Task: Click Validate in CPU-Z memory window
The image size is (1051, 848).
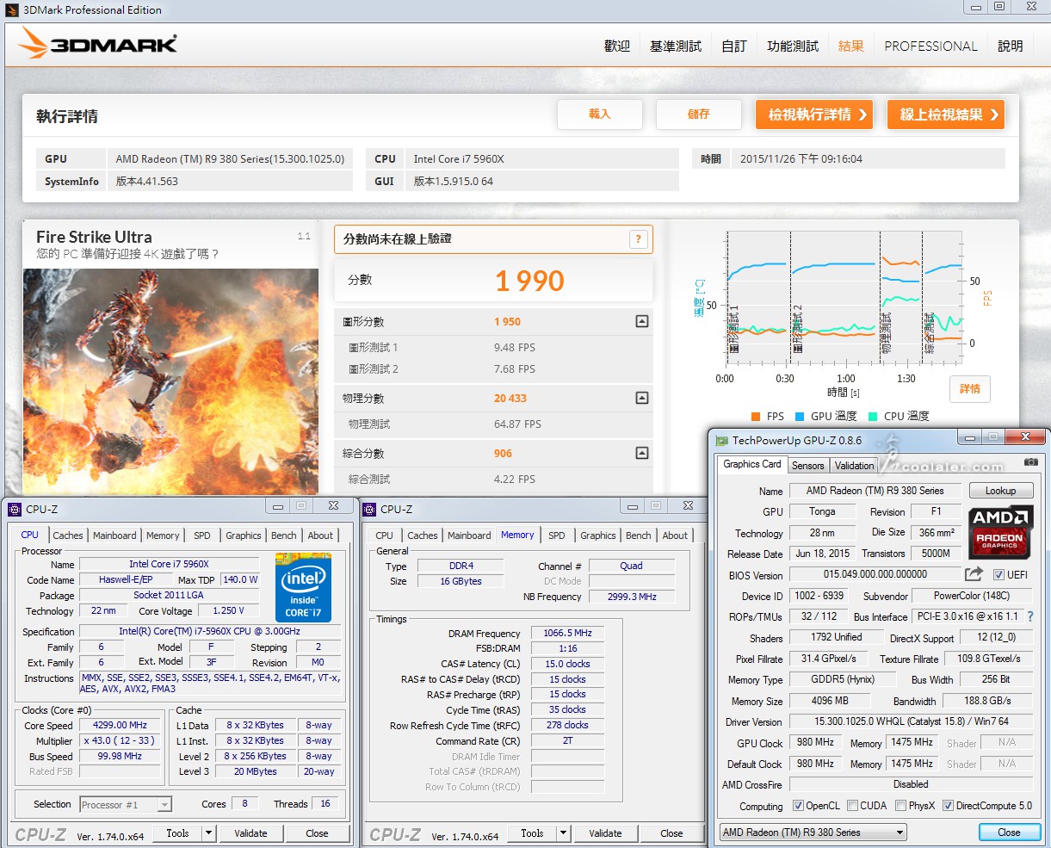Action: coord(605,833)
